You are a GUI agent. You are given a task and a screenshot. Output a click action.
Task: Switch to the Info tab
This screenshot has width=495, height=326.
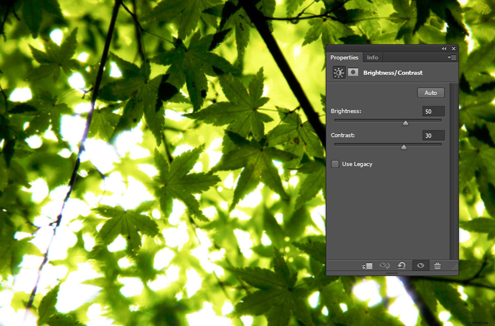pos(372,57)
